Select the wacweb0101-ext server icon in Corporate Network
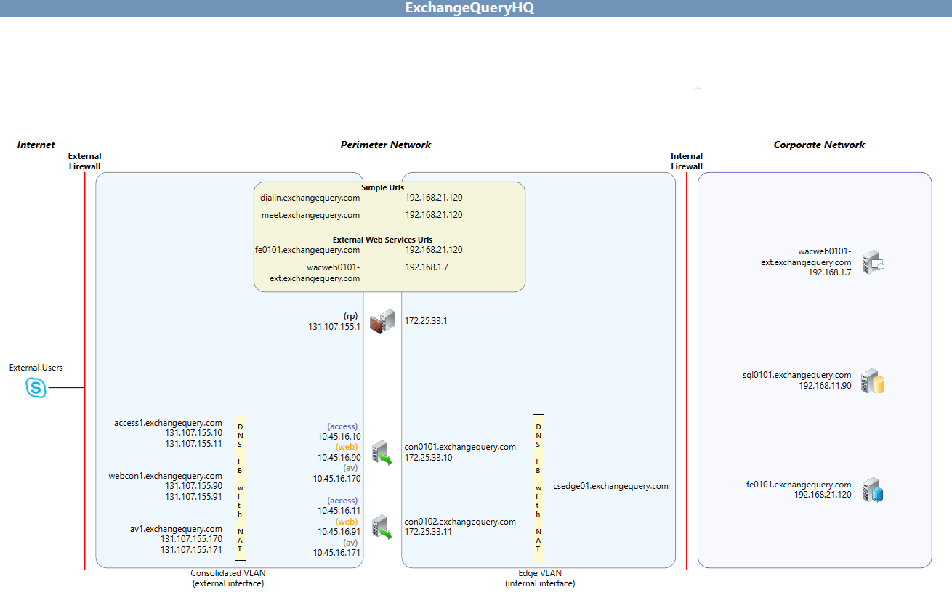This screenshot has height=603, width=952. (x=872, y=263)
